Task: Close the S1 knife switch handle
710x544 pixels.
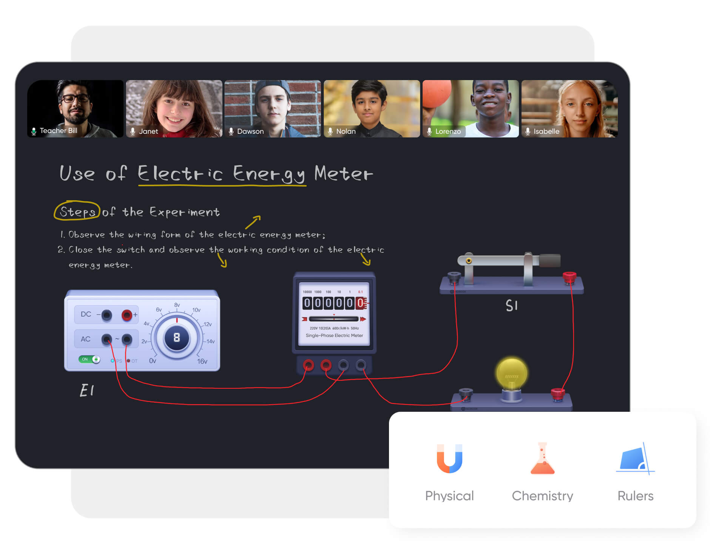Action: [549, 260]
